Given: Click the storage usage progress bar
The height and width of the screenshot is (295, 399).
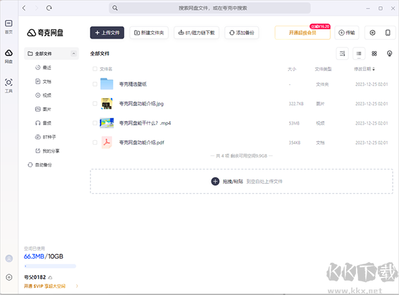Looking at the screenshot, I should tap(50, 266).
